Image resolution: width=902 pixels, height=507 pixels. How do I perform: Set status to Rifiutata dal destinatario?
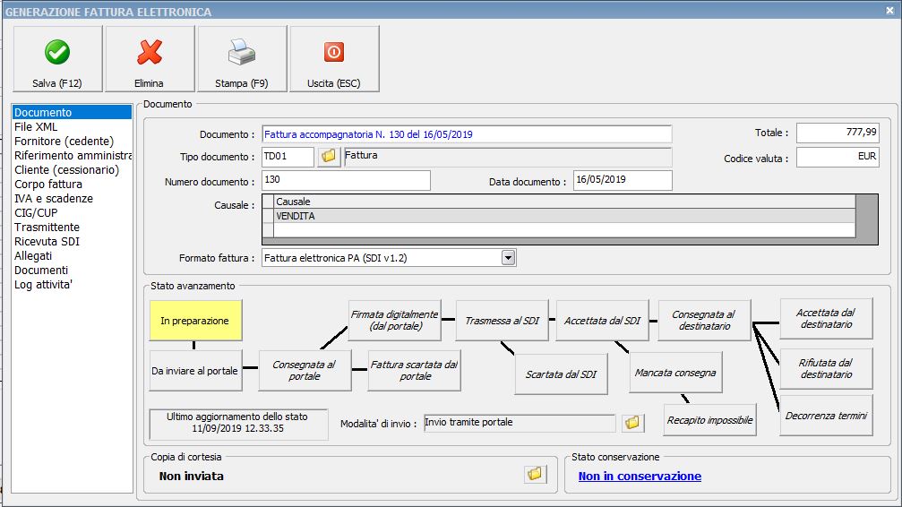click(826, 368)
